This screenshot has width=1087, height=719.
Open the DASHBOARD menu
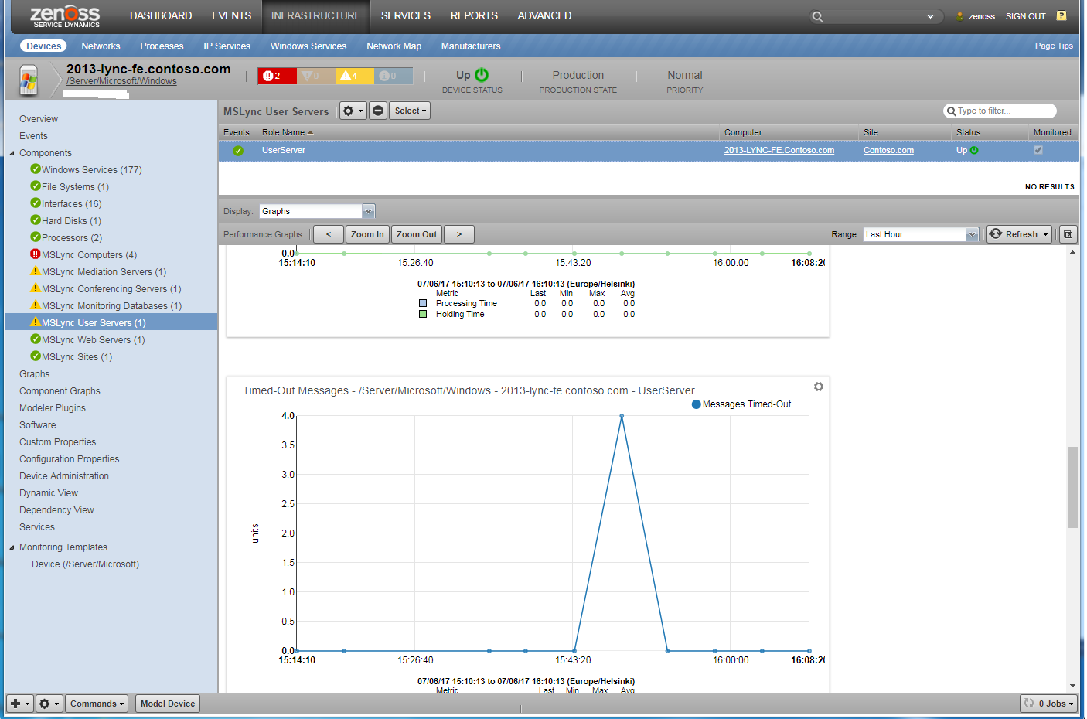[161, 15]
